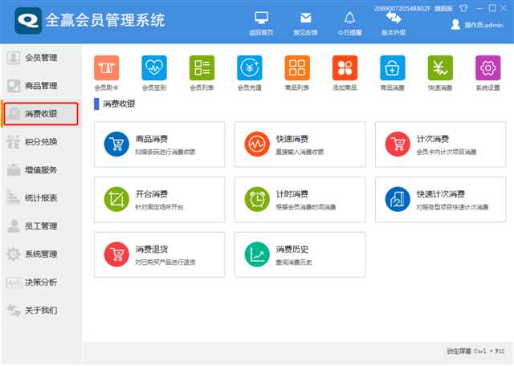Open the 消费退货 card
Screen dimensions: 514x366
click(x=159, y=254)
